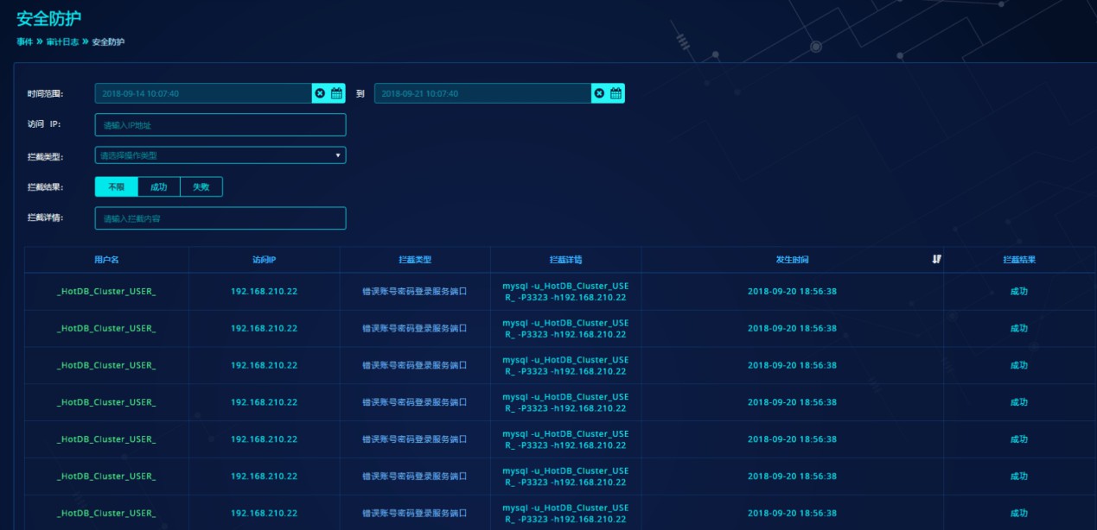Open calendar picker for start time
This screenshot has height=530, width=1097.
337,93
